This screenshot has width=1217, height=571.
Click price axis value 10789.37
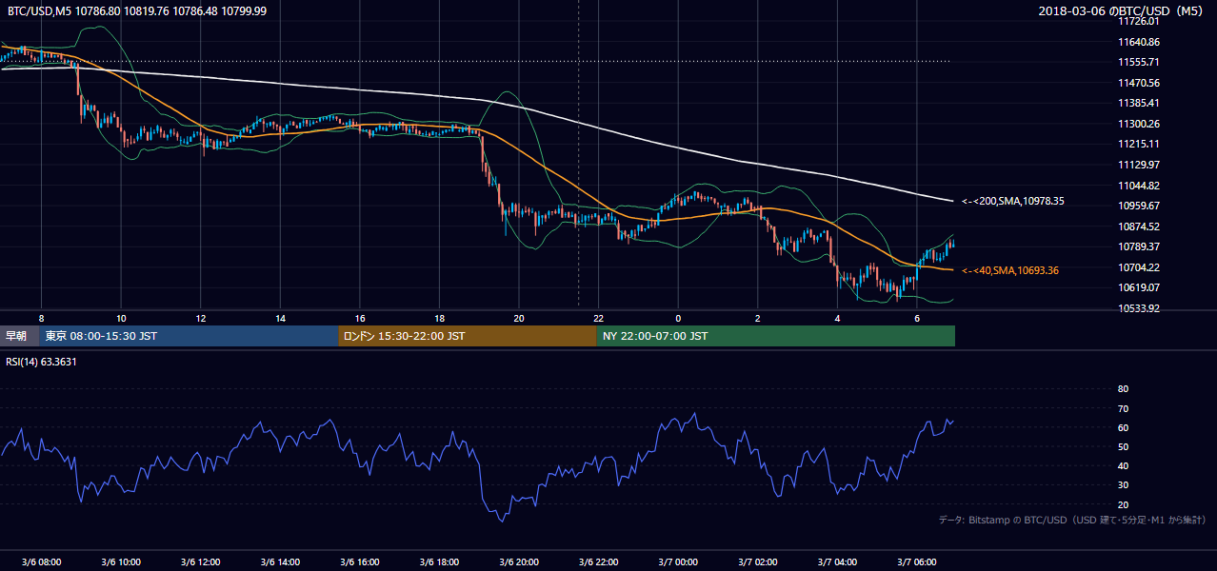click(x=1139, y=246)
